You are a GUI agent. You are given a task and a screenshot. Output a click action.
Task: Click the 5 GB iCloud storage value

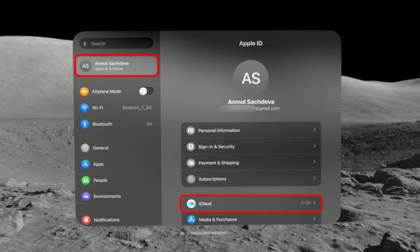(x=306, y=203)
